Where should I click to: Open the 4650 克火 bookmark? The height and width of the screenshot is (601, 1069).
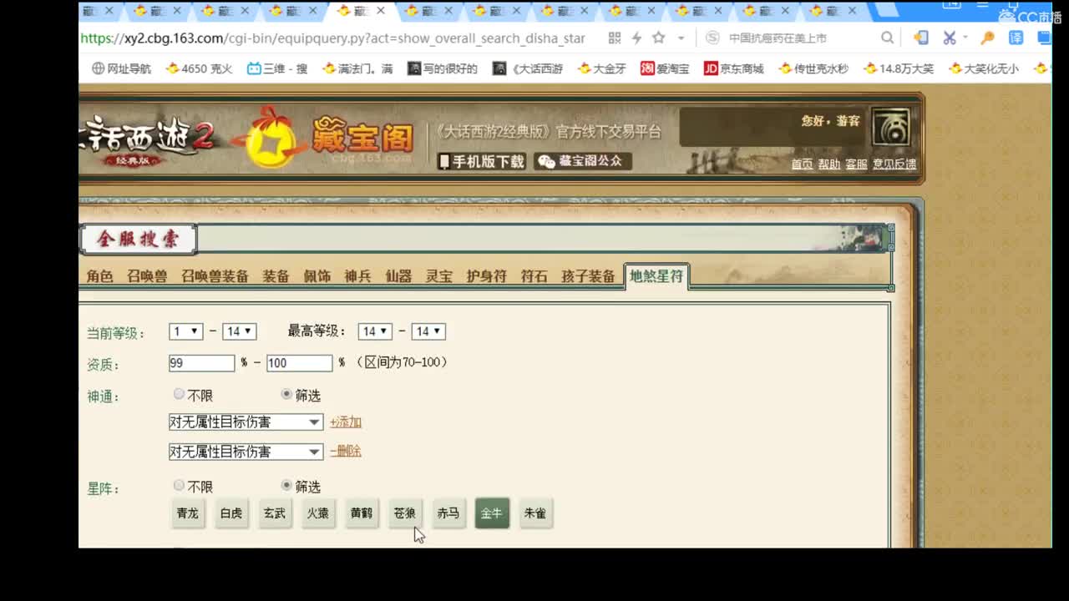(199, 68)
